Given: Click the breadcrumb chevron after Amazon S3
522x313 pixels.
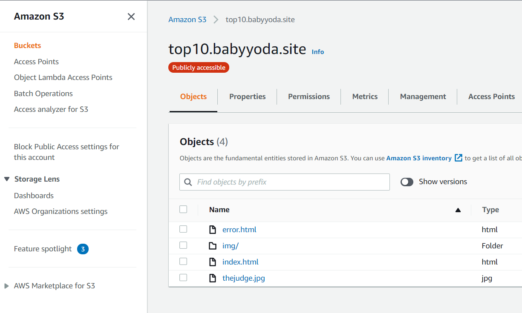Looking at the screenshot, I should 216,20.
